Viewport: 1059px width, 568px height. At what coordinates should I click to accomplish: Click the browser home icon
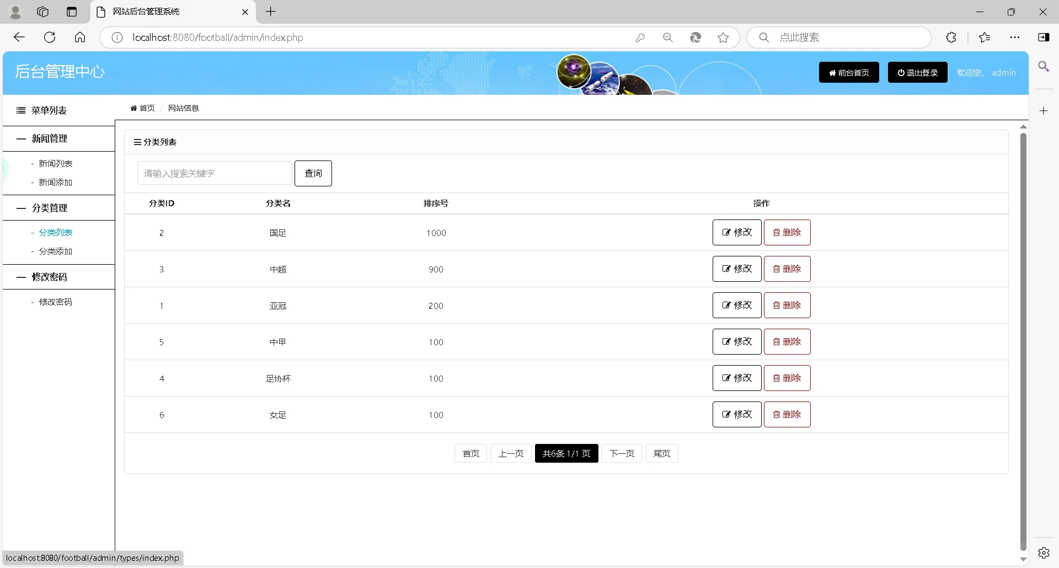(x=80, y=37)
